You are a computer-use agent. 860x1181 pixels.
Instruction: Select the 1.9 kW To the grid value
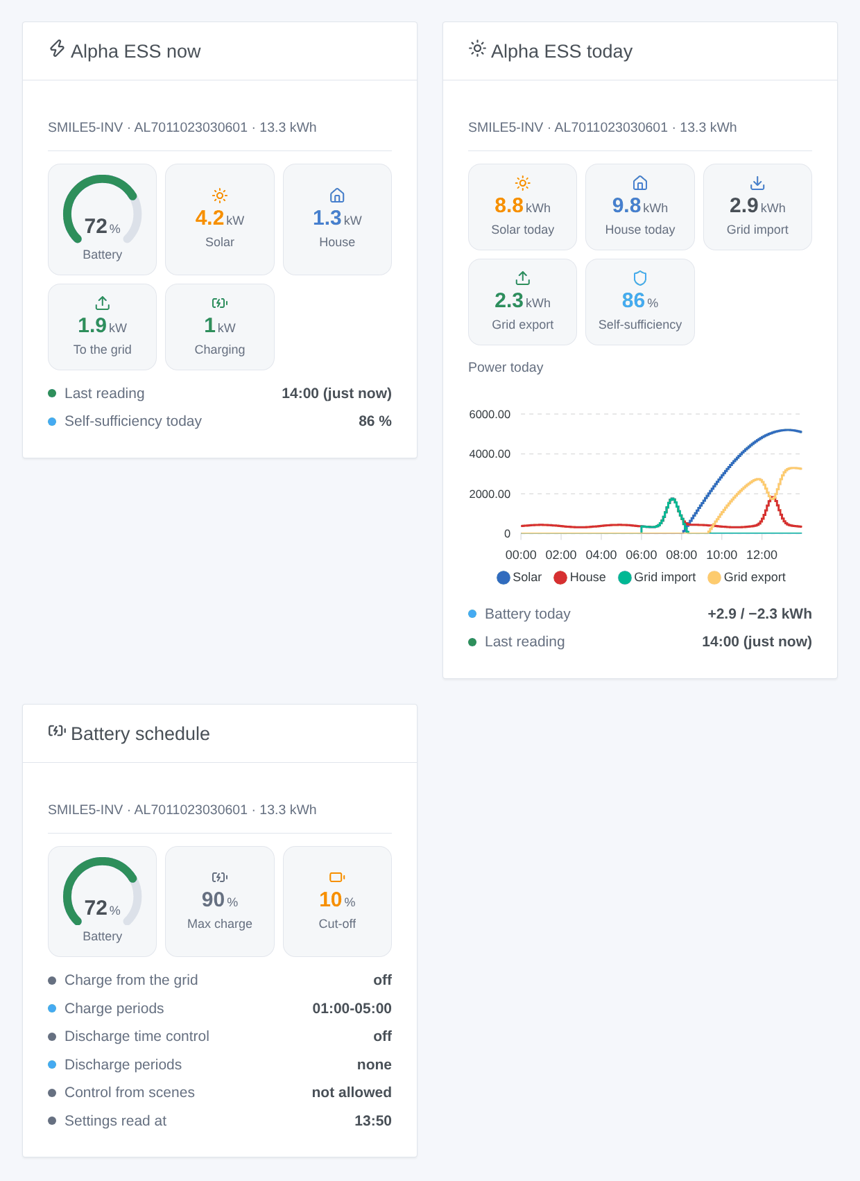[103, 325]
